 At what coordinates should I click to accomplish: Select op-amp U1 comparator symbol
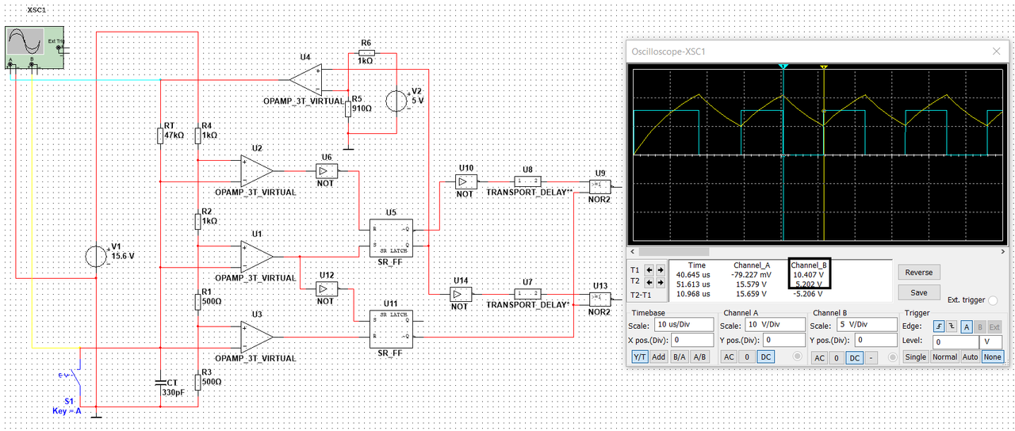pos(257,257)
